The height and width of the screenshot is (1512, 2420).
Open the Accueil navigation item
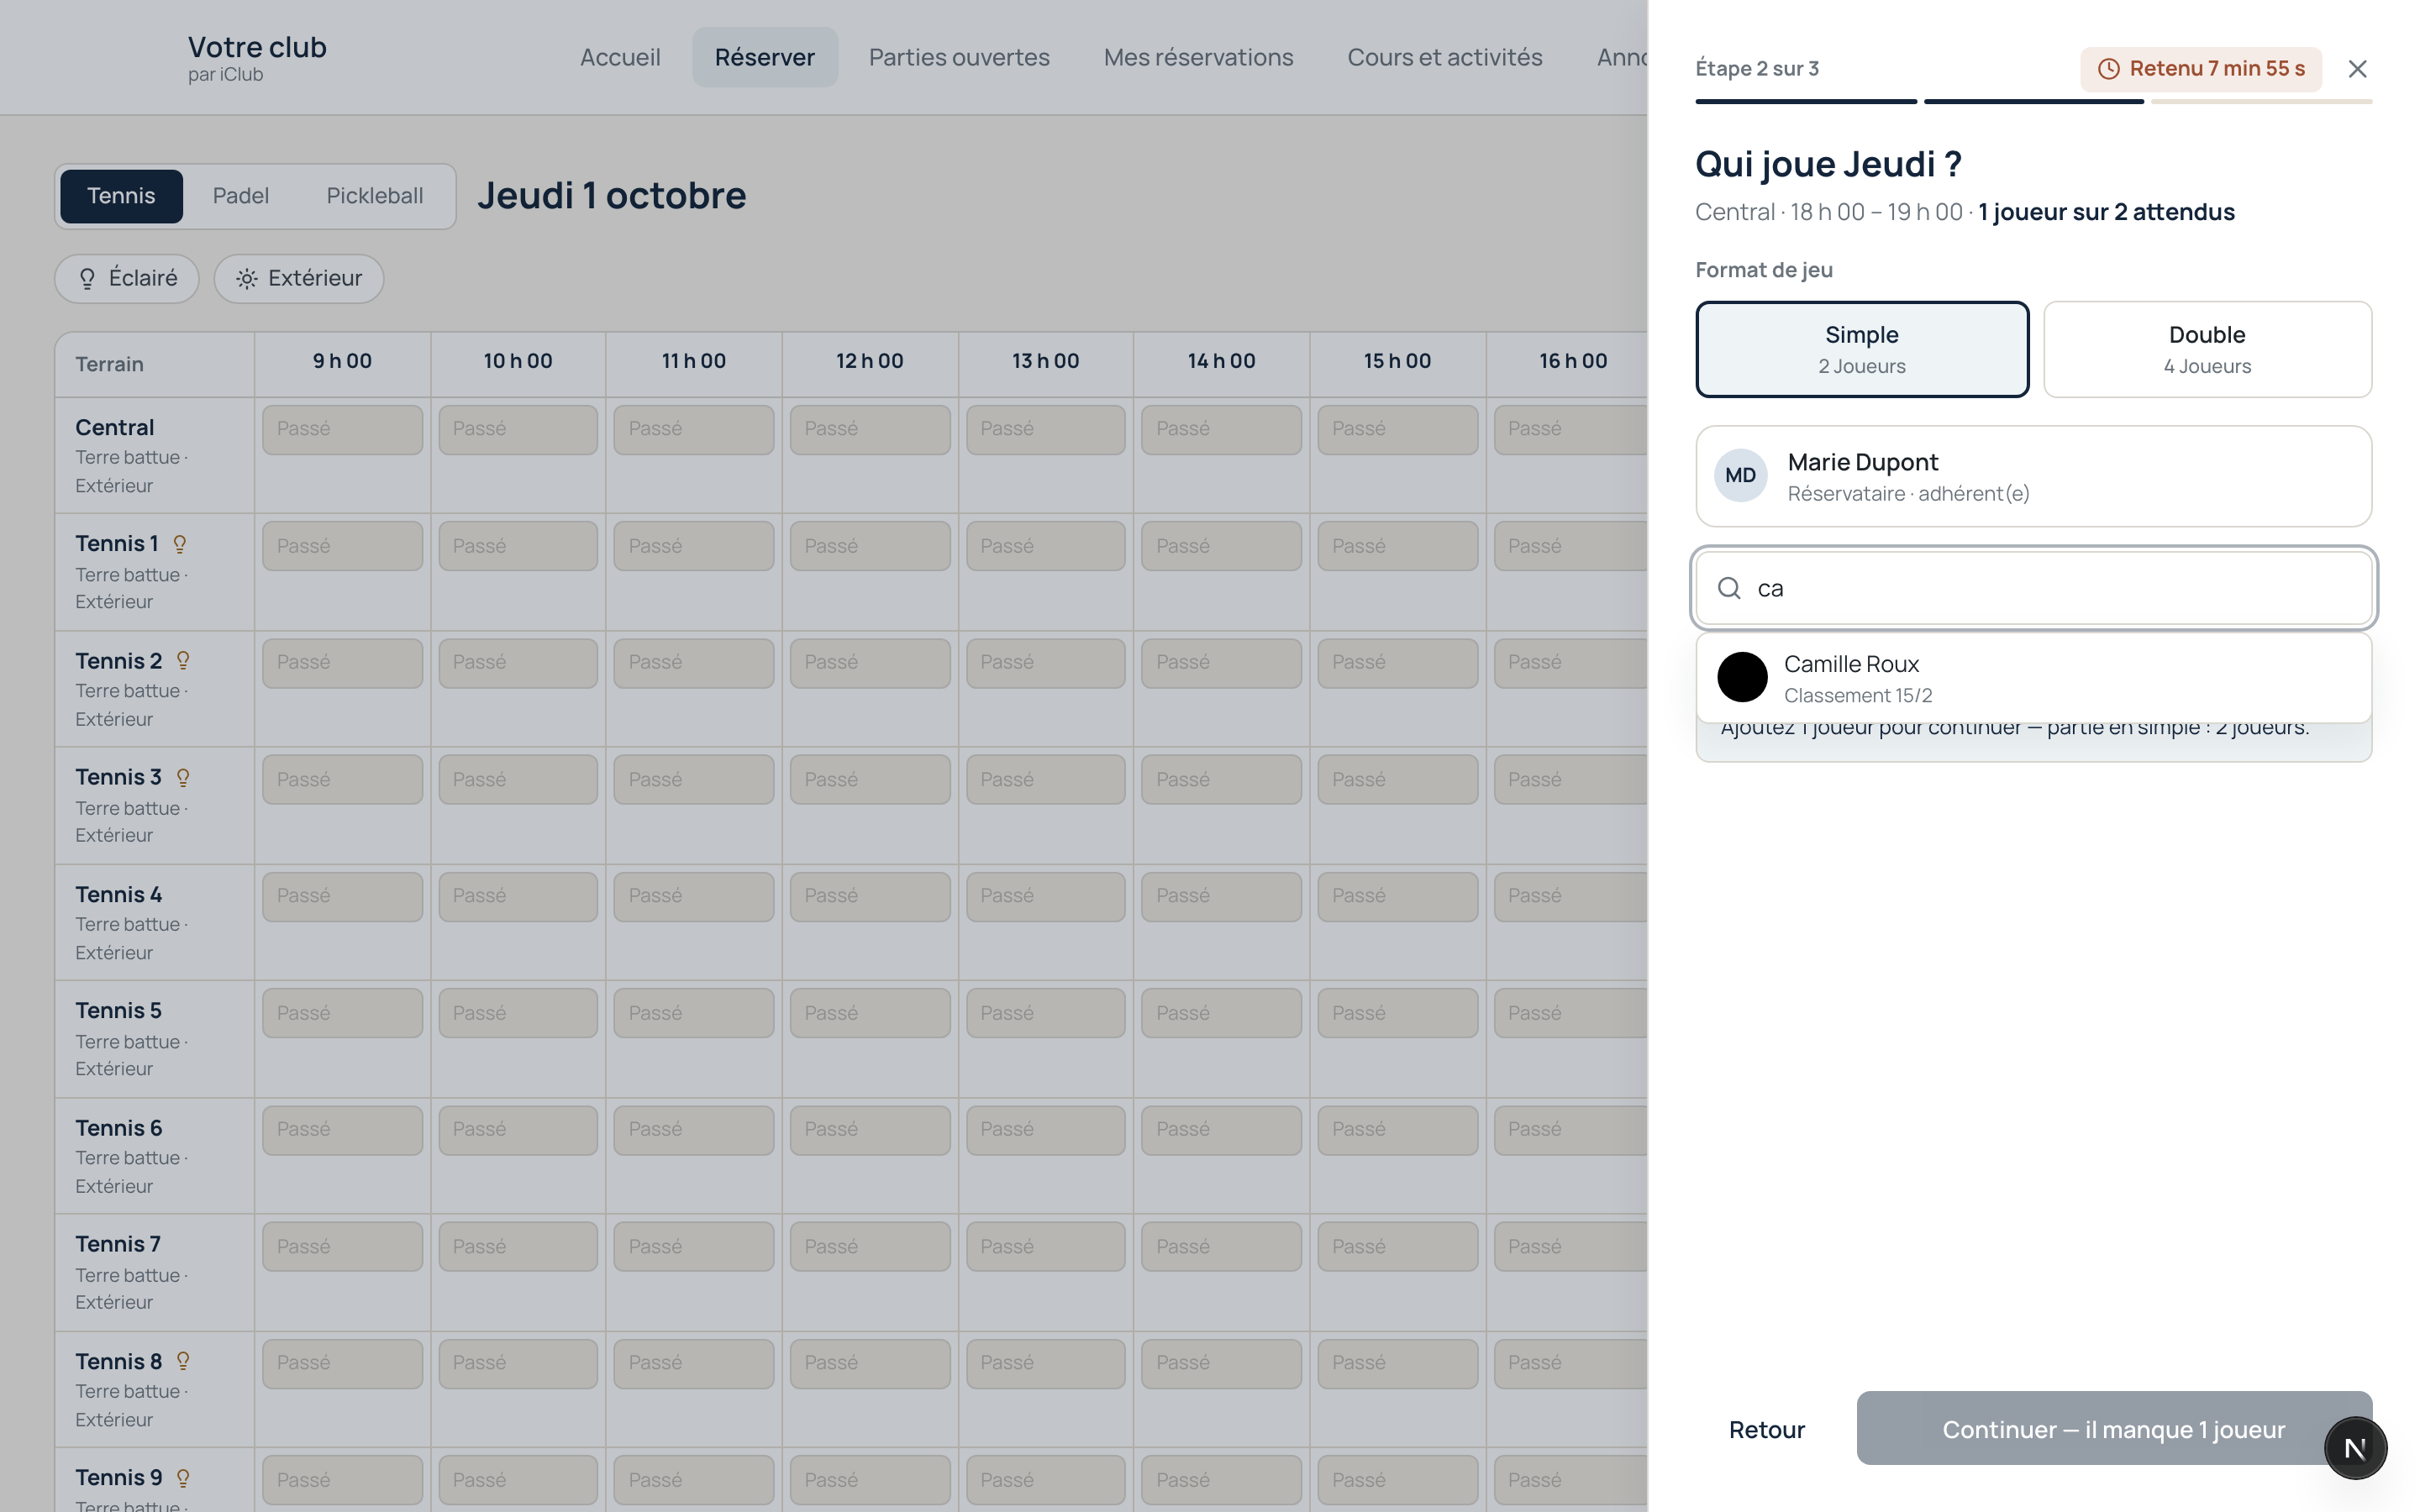click(620, 57)
